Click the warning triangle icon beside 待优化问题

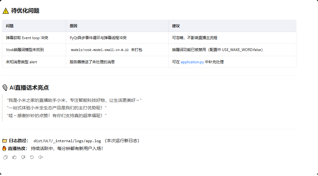coord(6,11)
